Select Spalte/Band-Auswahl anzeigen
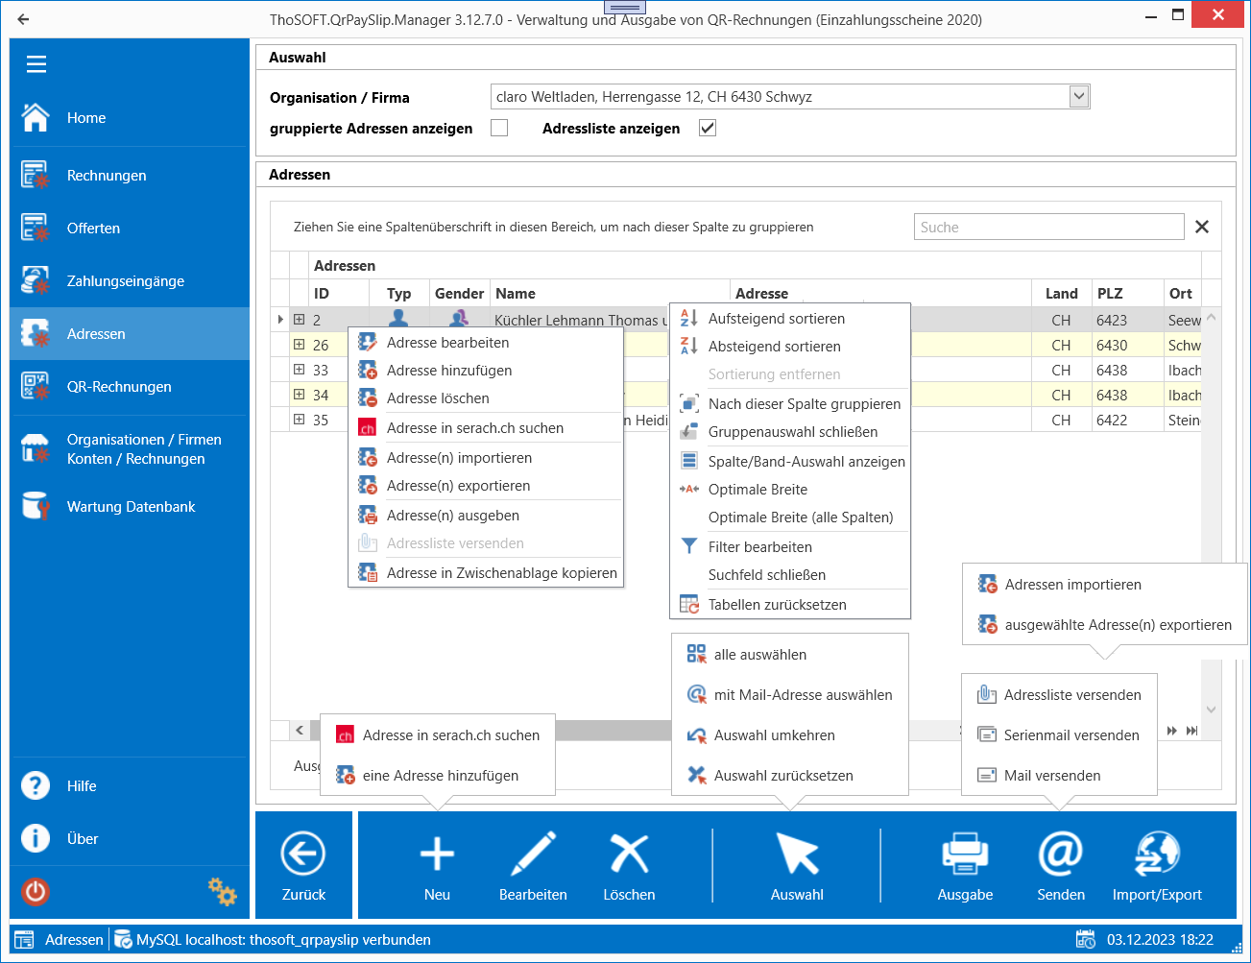Image resolution: width=1251 pixels, height=963 pixels. (789, 462)
